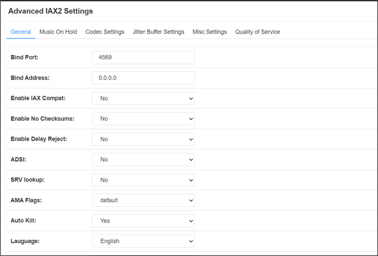Open the Enable IAX Compat dropdown
The width and height of the screenshot is (378, 256).
coord(144,99)
